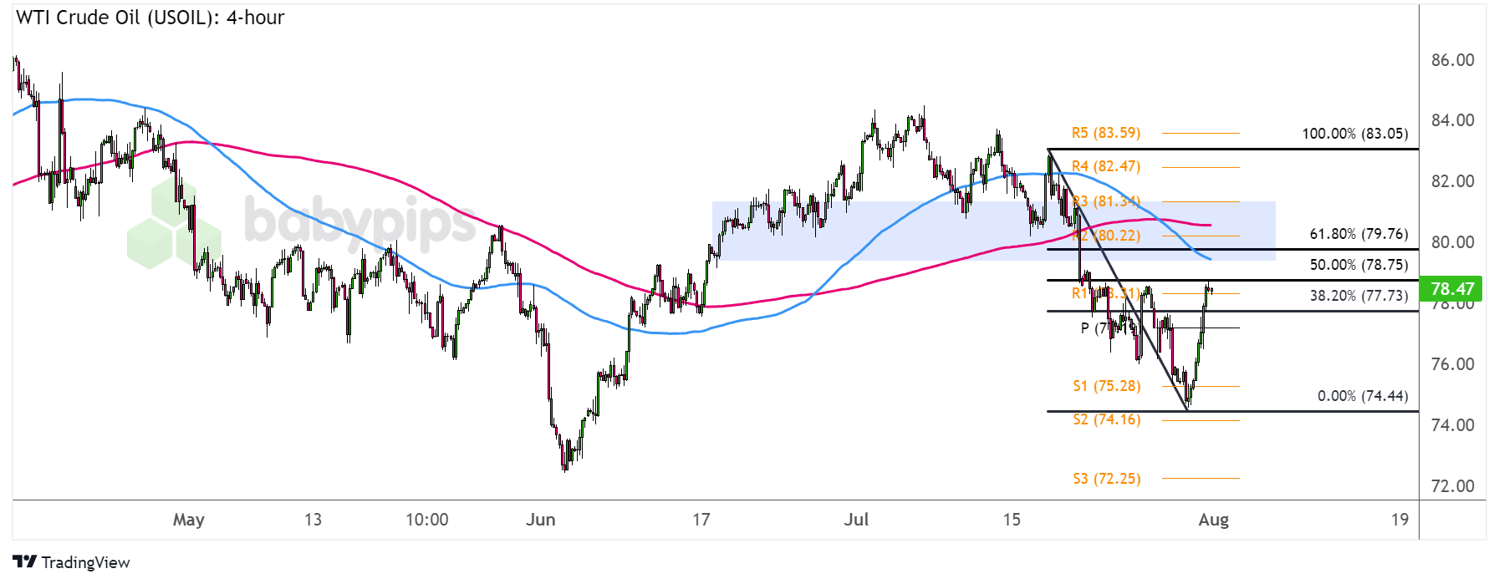Screen dimensions: 1499x584
Task: Select the WTI Crude Oil chart title
Action: pos(150,18)
